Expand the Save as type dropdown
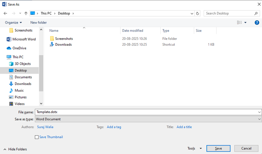 [x=148, y=119]
